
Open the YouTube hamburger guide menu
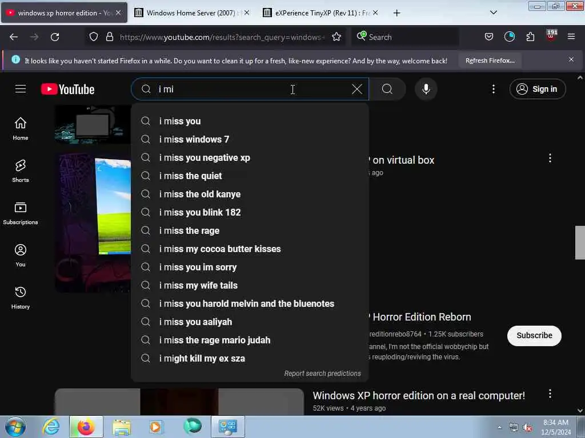21,89
